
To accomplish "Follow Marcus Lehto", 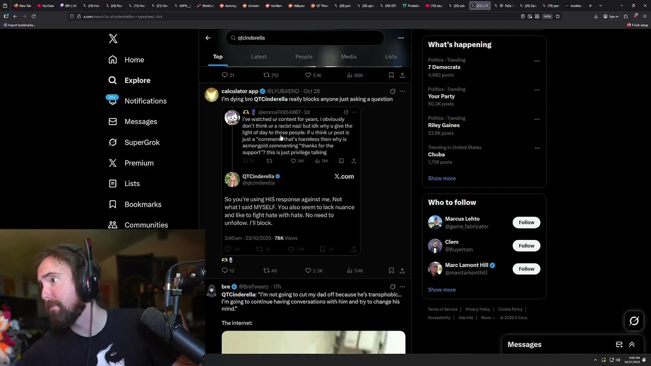I will tap(526, 222).
